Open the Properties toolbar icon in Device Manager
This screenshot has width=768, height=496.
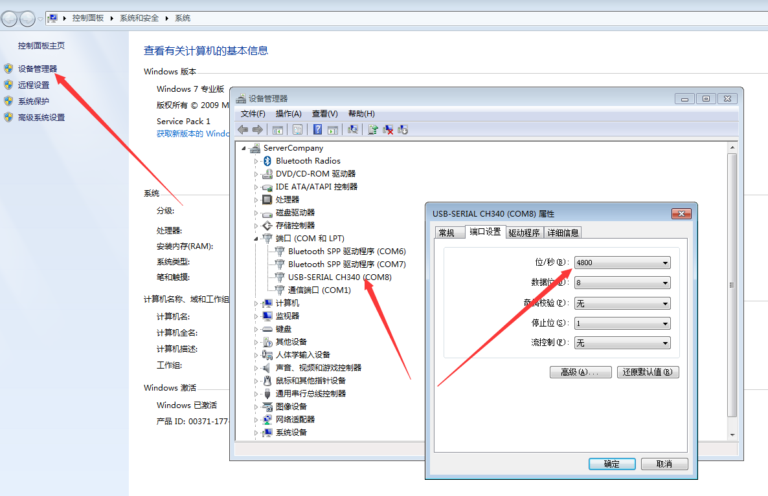click(297, 129)
